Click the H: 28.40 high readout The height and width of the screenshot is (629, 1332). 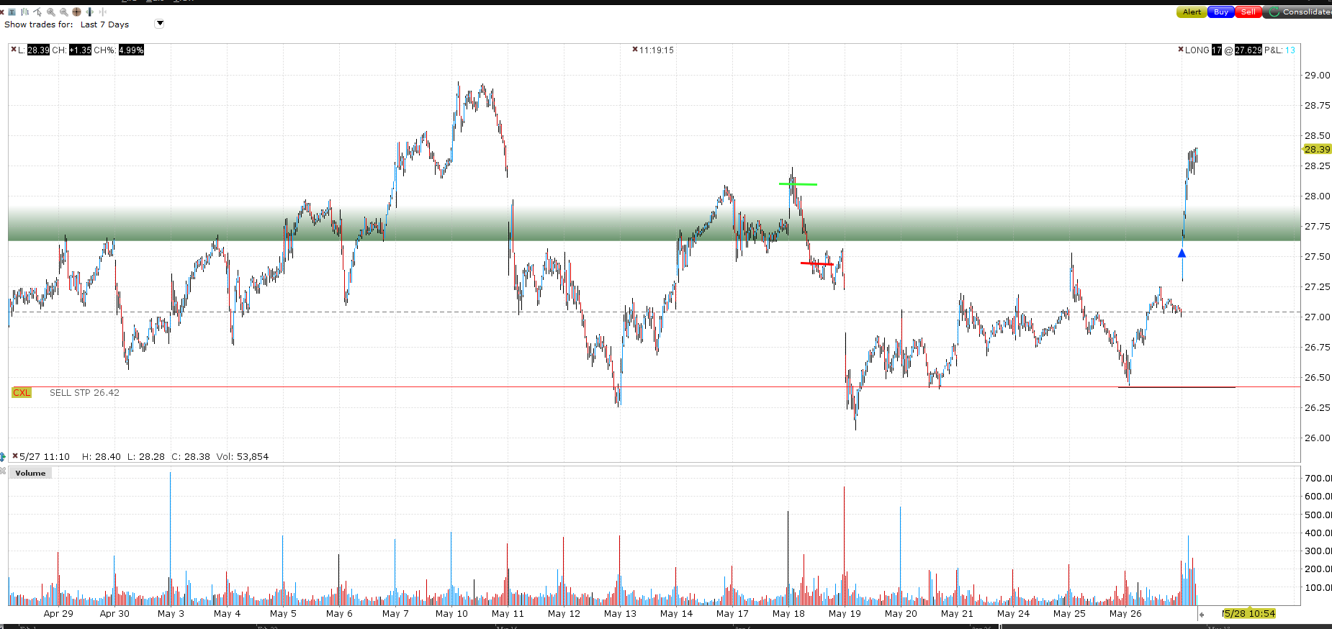pyautogui.click(x=102, y=456)
